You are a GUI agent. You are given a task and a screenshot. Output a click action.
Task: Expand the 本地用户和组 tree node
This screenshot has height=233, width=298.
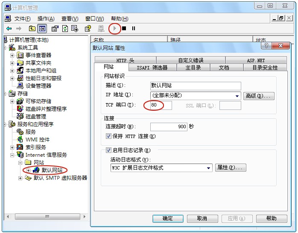12,71
